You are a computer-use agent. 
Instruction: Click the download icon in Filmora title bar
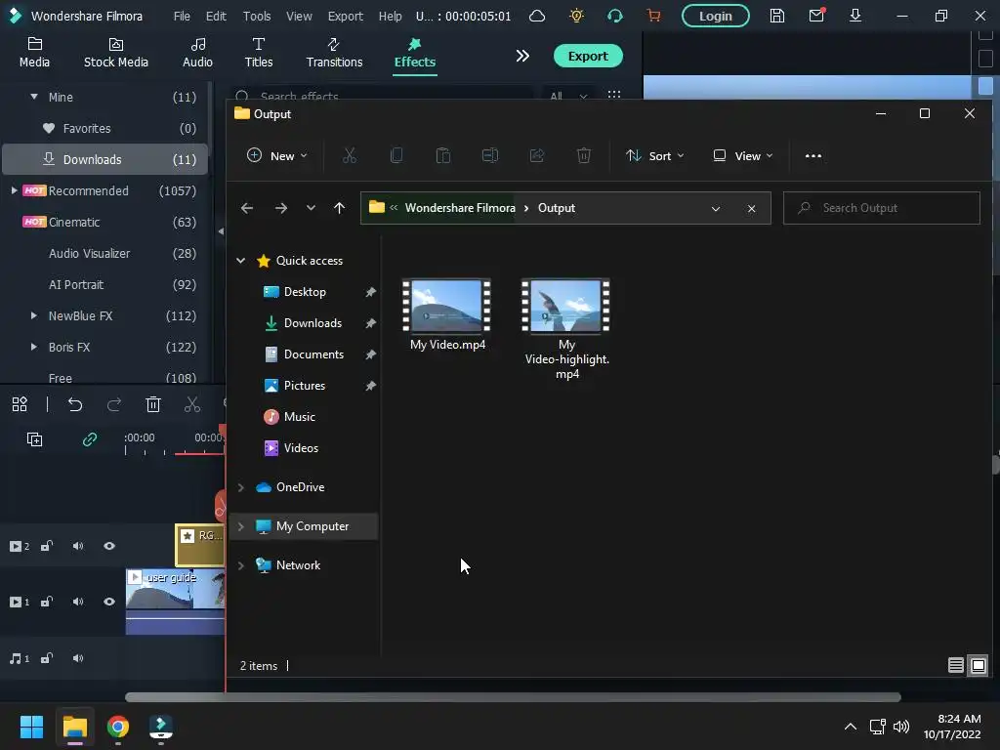point(855,16)
